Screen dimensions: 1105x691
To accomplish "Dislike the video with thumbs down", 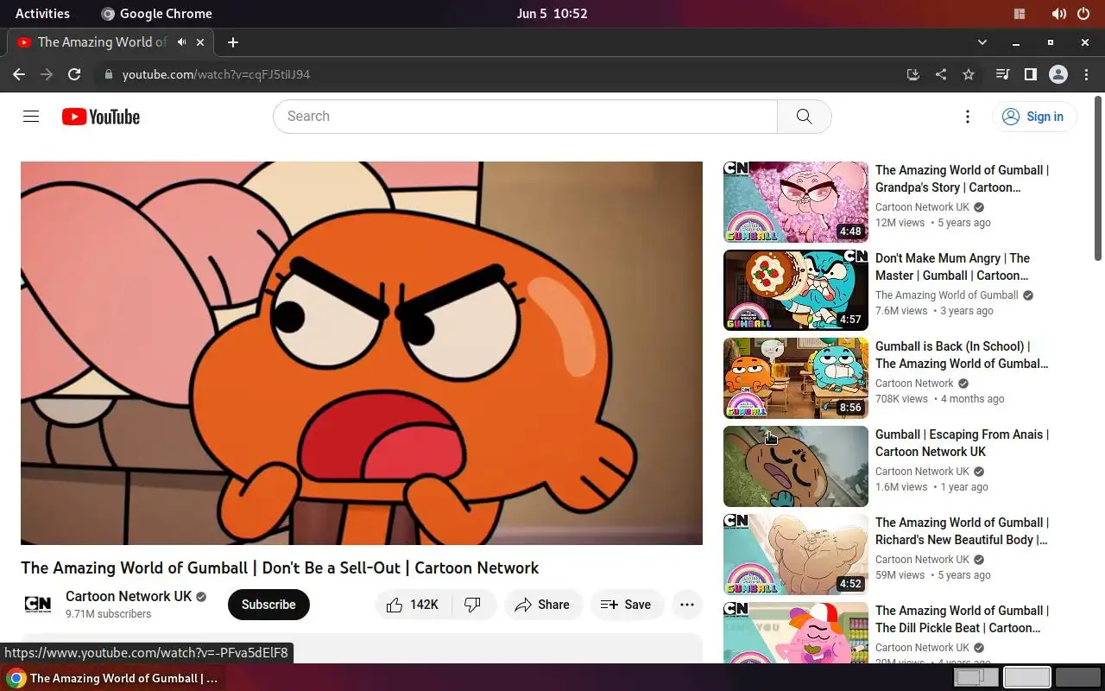I will coord(473,605).
